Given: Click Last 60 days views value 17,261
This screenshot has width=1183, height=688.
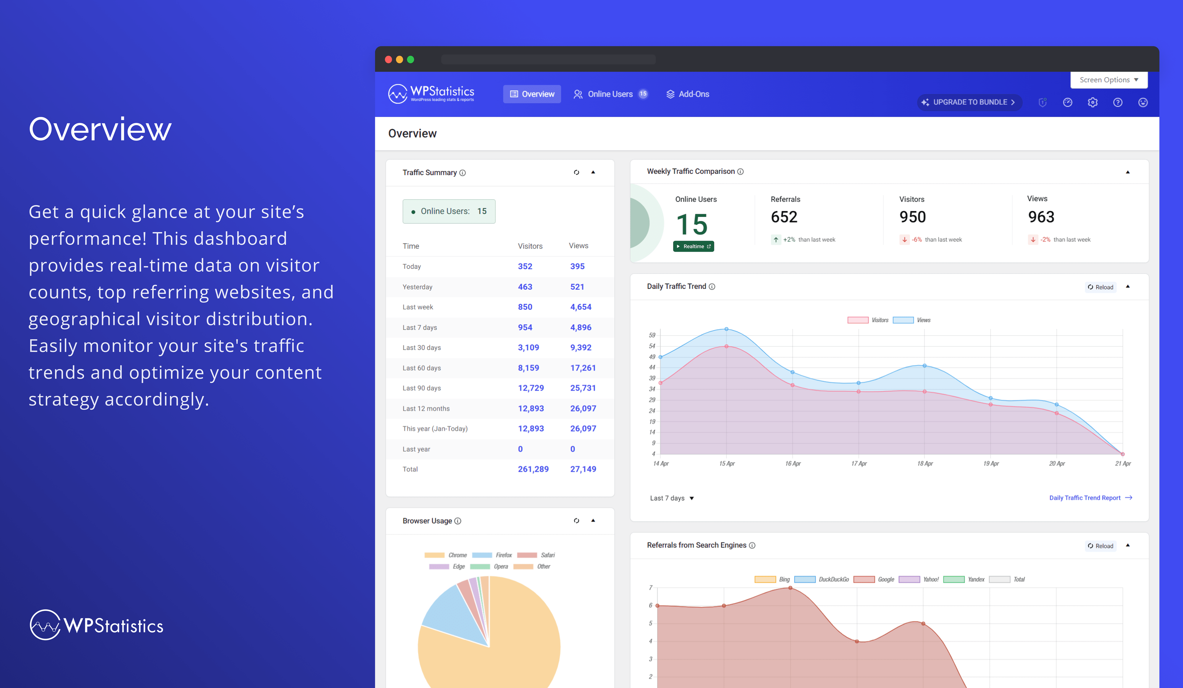Looking at the screenshot, I should tap(583, 368).
